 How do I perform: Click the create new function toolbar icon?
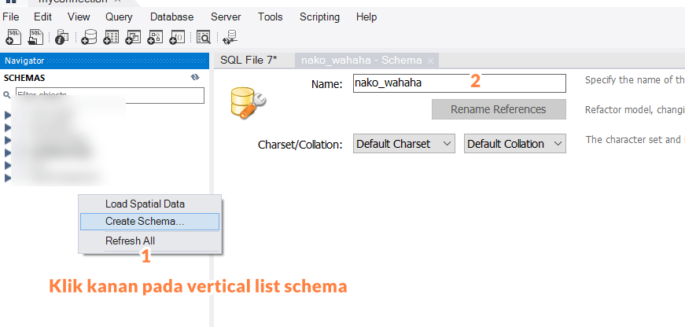point(177,35)
